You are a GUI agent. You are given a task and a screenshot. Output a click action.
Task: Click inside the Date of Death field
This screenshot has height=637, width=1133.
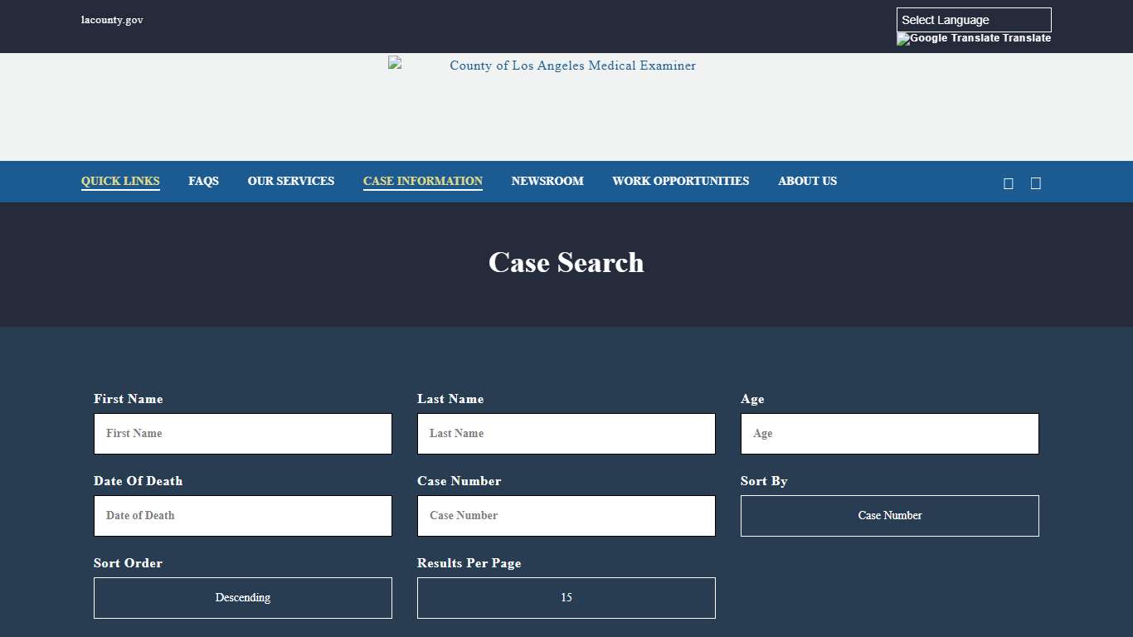point(242,515)
